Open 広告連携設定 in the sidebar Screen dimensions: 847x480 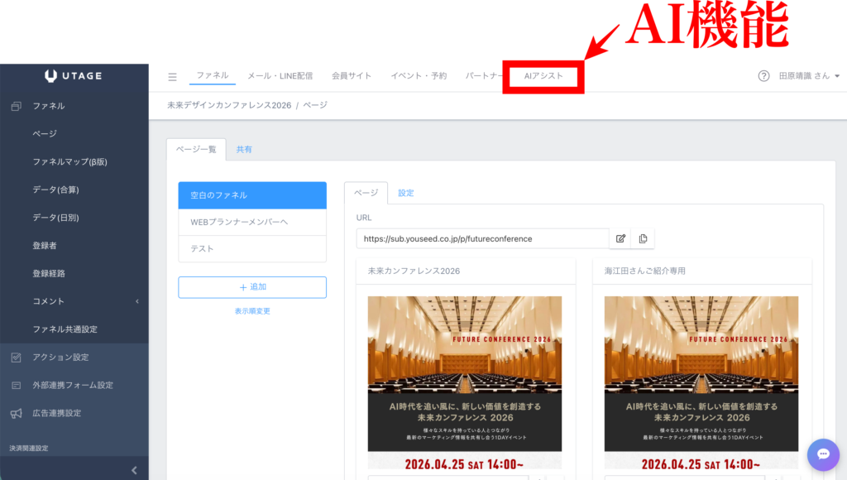pos(57,413)
